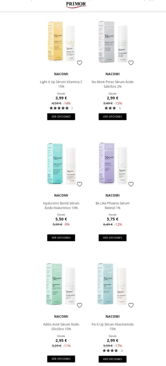Click heart icon on Hyaluronic Bomb Sérum

[79, 184]
